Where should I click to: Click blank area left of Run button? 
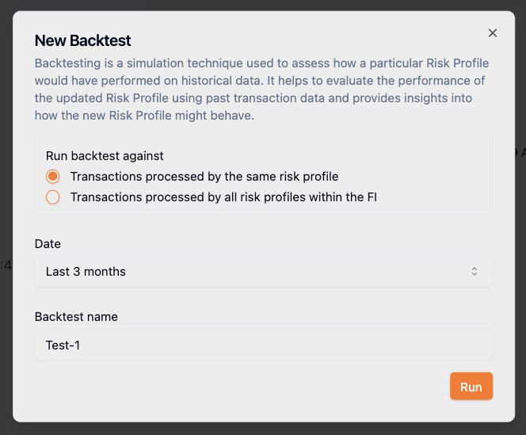[238, 387]
